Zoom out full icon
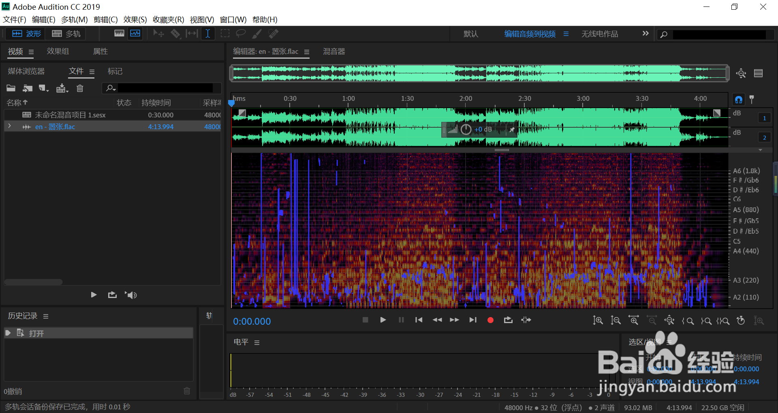778x413 pixels. [669, 320]
